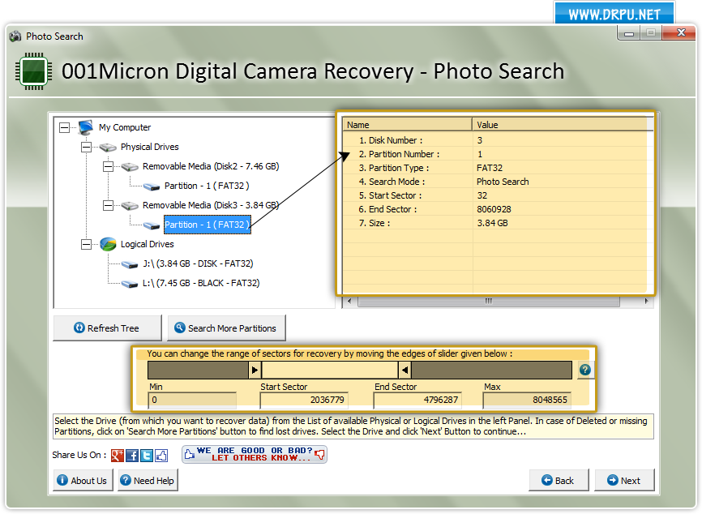Share on Facebook icon
Screen dimensions: 702x514
[x=131, y=455]
